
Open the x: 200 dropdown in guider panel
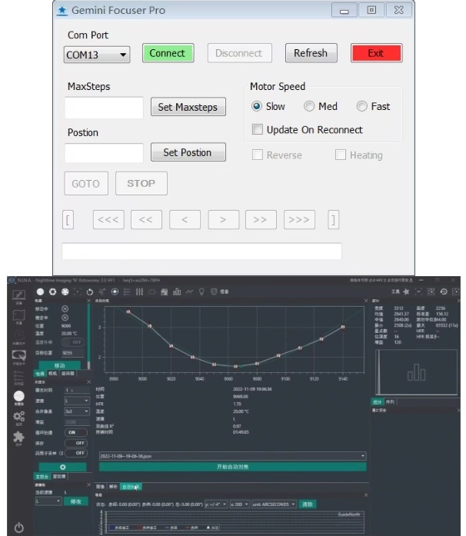pyautogui.click(x=239, y=504)
